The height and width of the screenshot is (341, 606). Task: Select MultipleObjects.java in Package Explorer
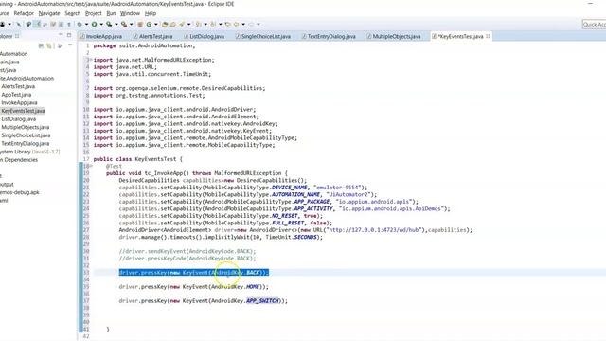(x=26, y=127)
